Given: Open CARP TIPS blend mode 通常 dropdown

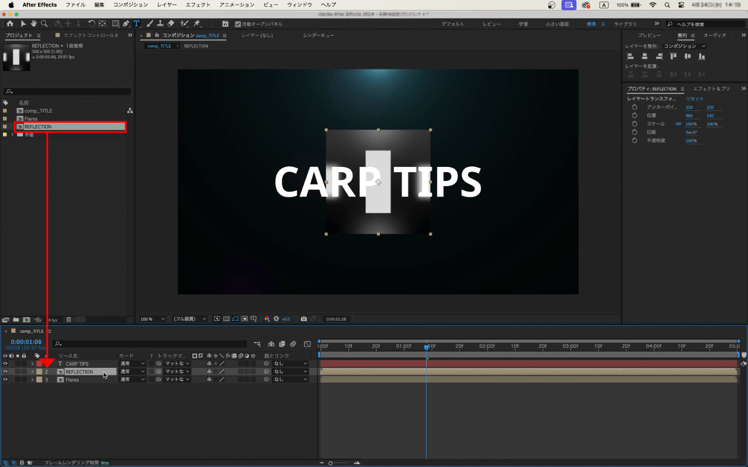Looking at the screenshot, I should (132, 364).
